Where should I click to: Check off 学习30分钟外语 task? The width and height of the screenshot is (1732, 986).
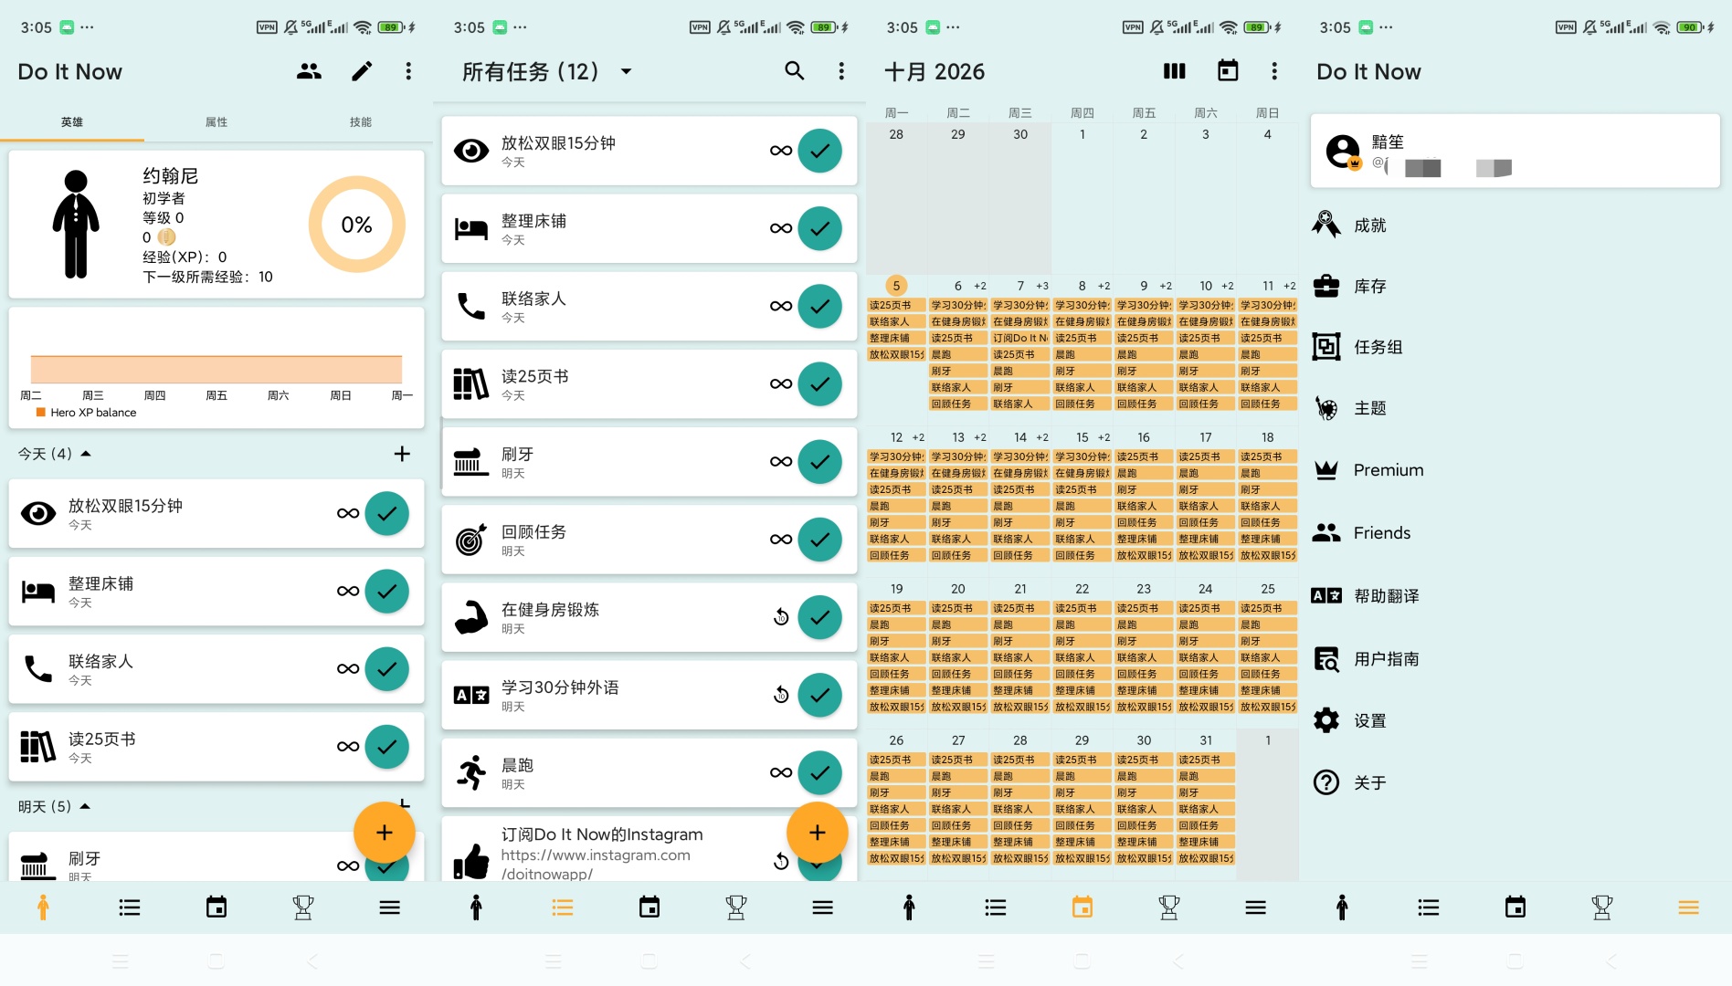click(820, 695)
